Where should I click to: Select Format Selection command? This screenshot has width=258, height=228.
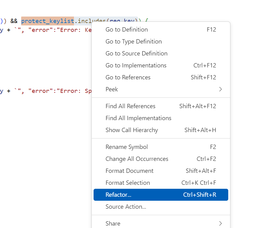click(128, 183)
